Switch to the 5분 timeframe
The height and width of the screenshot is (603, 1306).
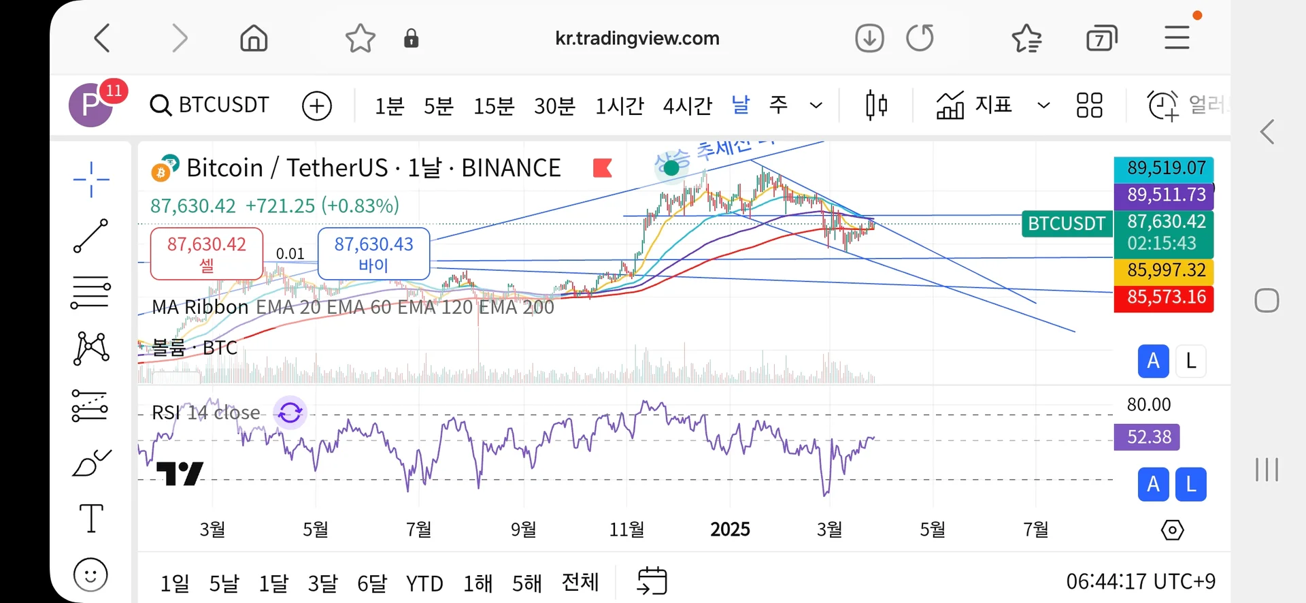[439, 105]
